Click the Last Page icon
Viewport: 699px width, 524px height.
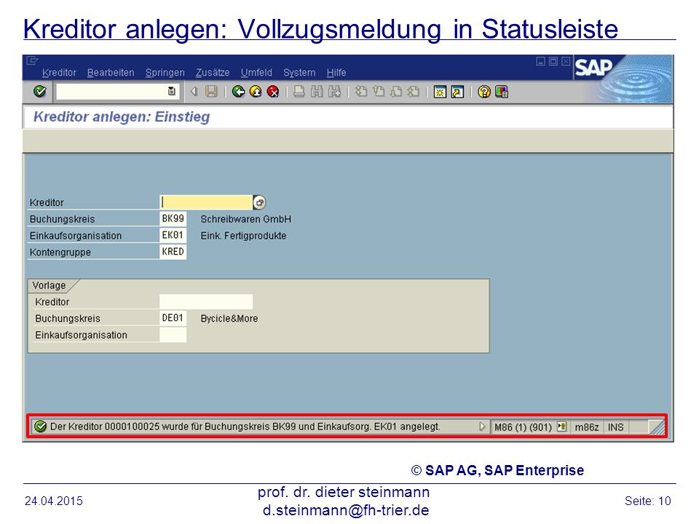[414, 92]
